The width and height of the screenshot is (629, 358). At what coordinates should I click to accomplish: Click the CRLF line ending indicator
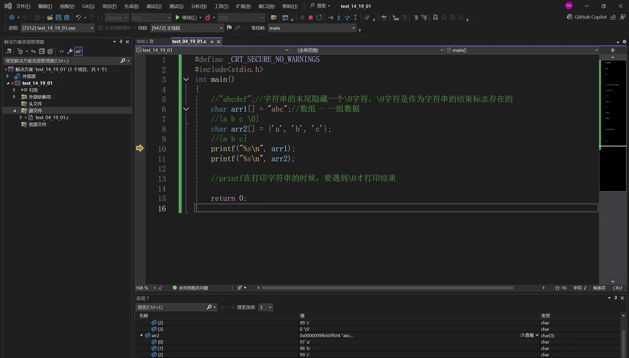click(618, 288)
